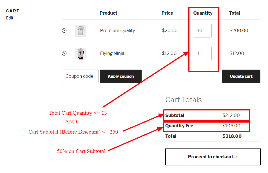Click the Premium Quality quantity field
This screenshot has height=173, width=268.
[202, 31]
